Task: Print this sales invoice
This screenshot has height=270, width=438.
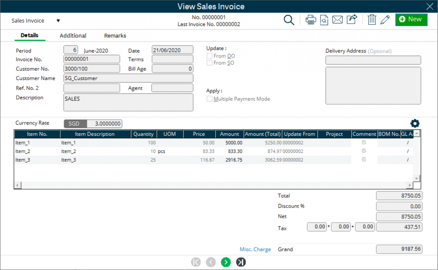Action: click(311, 20)
